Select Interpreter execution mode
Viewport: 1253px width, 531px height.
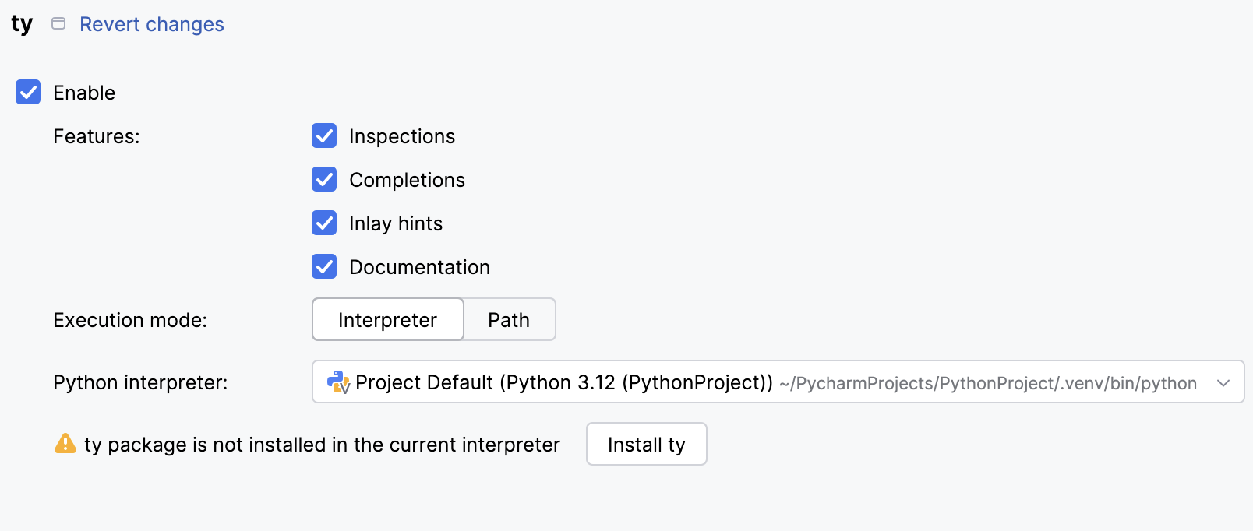(x=387, y=320)
